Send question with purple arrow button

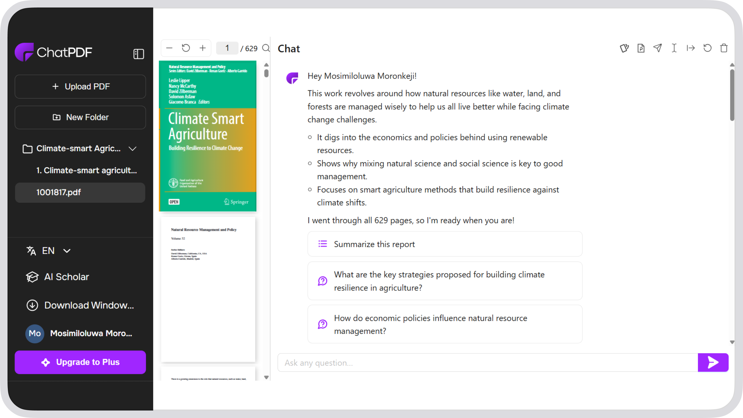pos(713,362)
